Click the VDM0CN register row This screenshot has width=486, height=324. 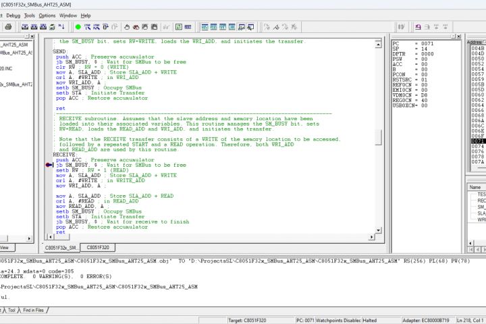(x=410, y=95)
